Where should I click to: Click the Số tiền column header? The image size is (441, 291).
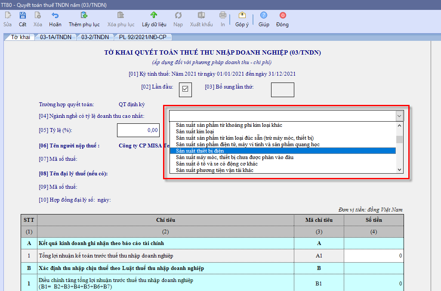374,220
